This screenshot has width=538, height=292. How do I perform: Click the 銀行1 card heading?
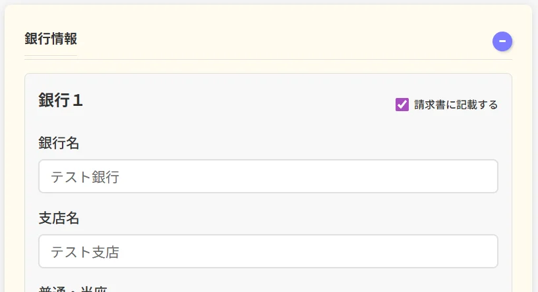pyautogui.click(x=61, y=100)
